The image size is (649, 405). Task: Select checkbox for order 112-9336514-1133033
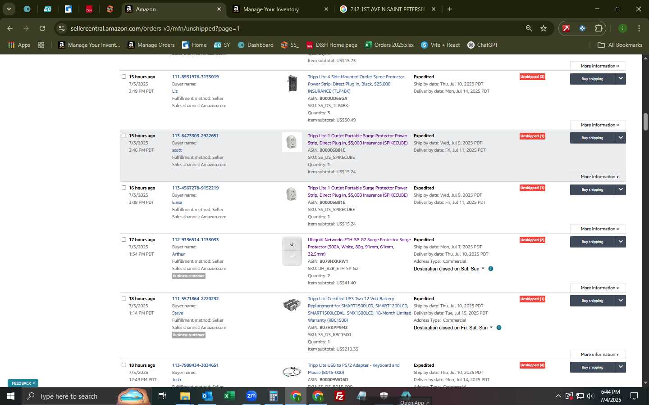tap(124, 239)
